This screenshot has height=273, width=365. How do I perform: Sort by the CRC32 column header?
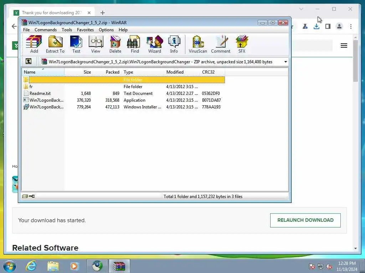pos(212,72)
